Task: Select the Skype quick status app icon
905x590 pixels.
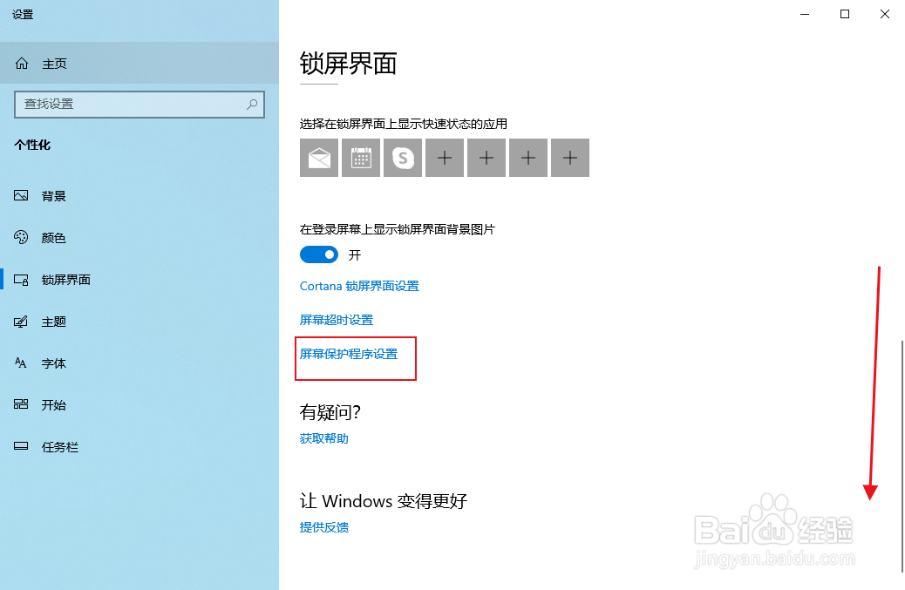Action: [x=402, y=158]
